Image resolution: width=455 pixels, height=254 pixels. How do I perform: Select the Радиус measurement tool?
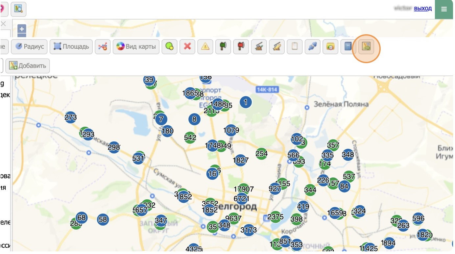(29, 47)
